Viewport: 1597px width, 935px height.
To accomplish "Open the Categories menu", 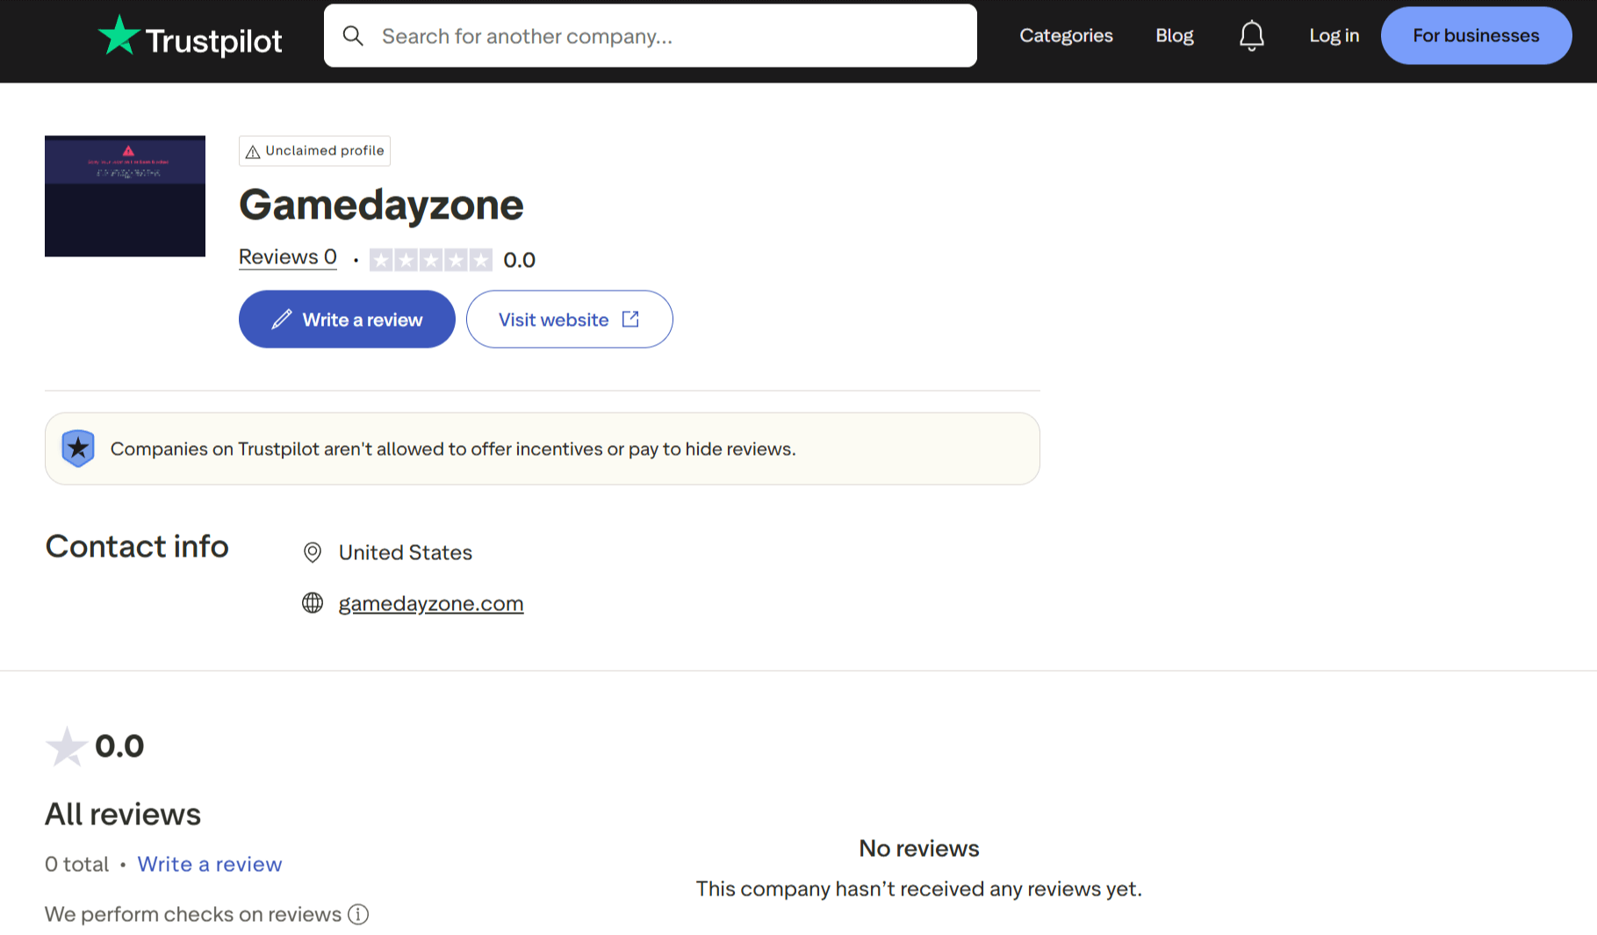I will click(1066, 36).
